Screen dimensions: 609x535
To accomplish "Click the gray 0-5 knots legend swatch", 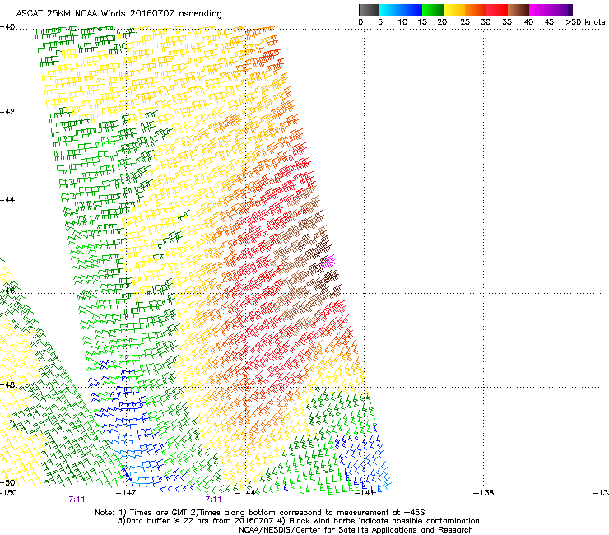I will [x=369, y=10].
